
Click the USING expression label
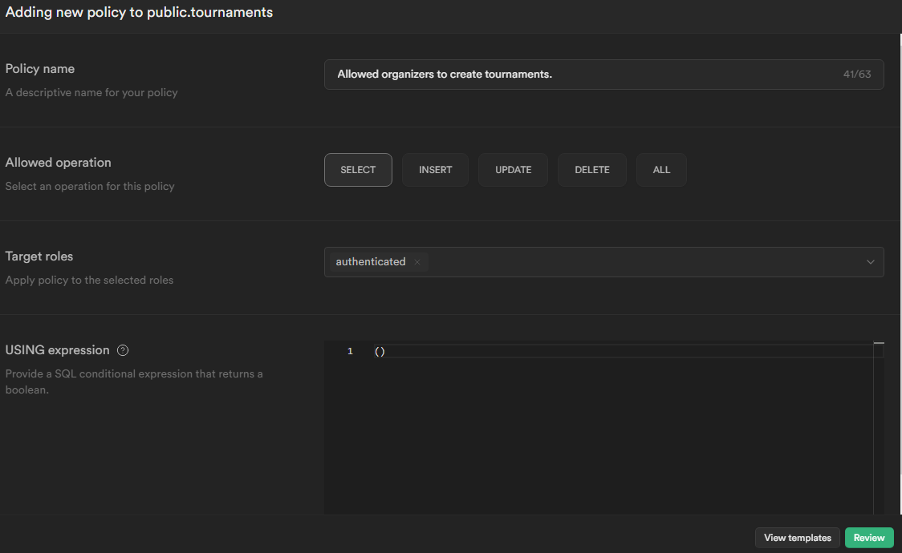point(57,350)
